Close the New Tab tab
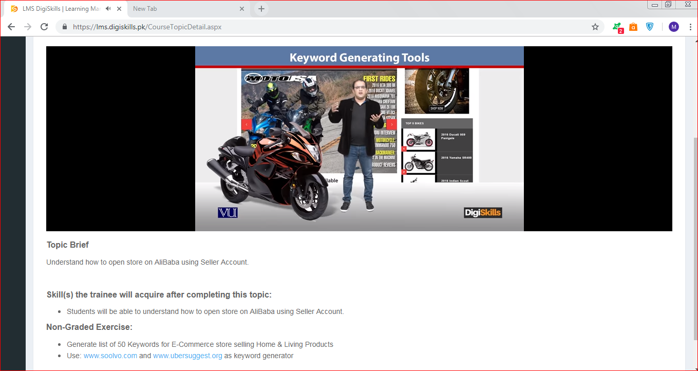 pyautogui.click(x=242, y=9)
